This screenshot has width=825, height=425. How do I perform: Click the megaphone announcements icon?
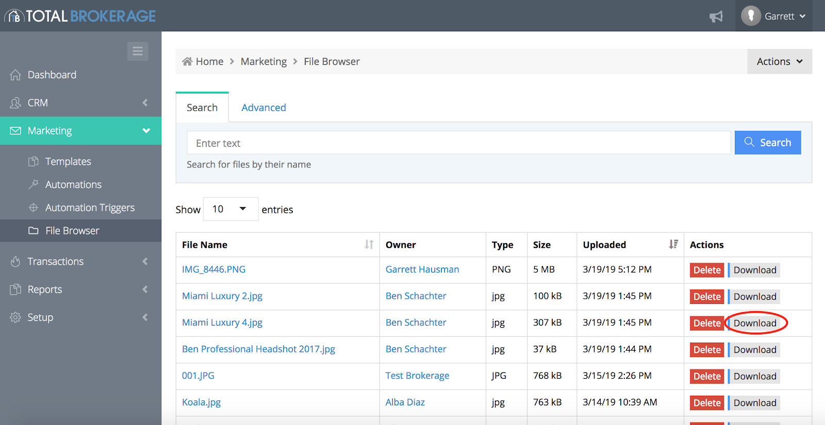coord(716,16)
